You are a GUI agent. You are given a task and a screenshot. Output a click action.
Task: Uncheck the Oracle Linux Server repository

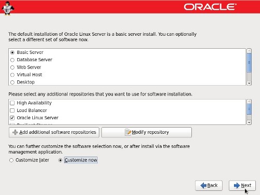pyautogui.click(x=12, y=118)
